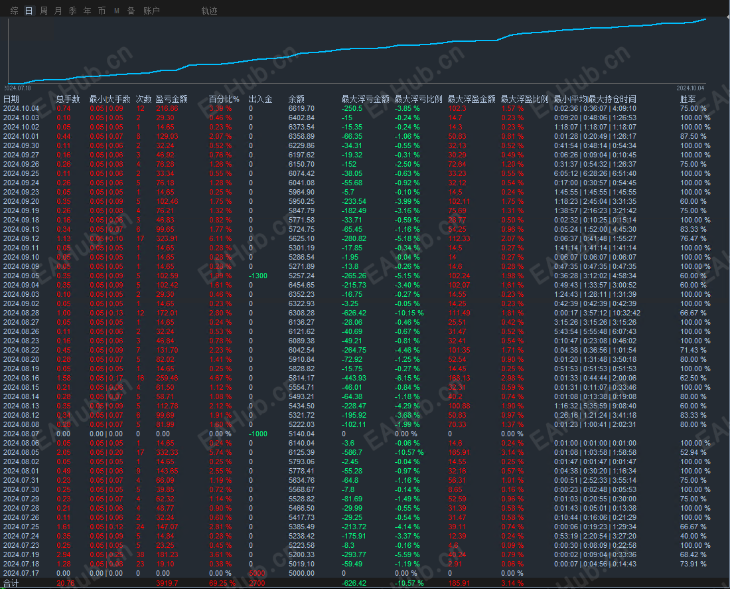Select the 年 yearly tab

[x=87, y=11]
